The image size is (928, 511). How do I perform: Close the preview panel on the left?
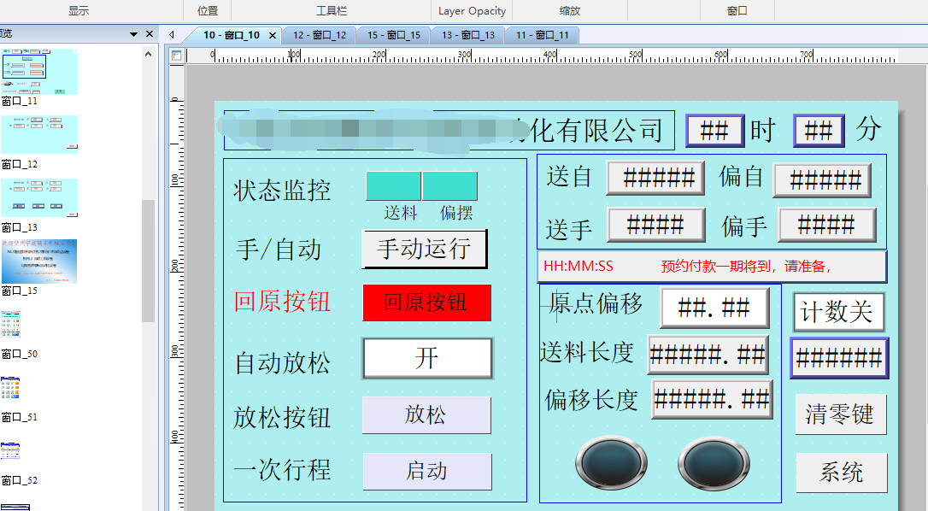[150, 34]
